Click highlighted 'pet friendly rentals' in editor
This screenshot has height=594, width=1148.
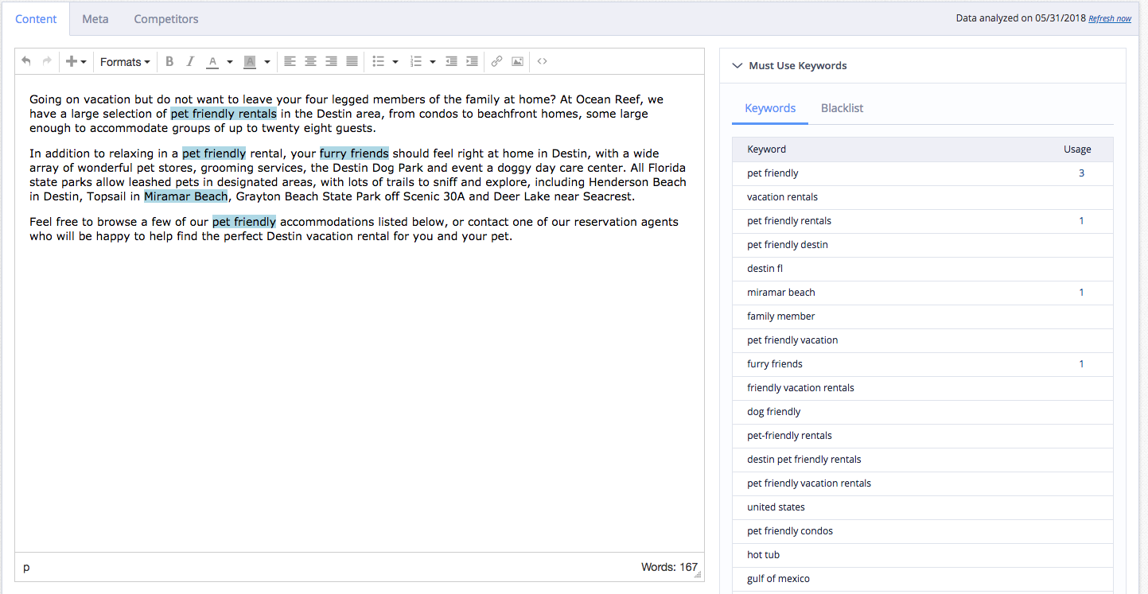(224, 114)
